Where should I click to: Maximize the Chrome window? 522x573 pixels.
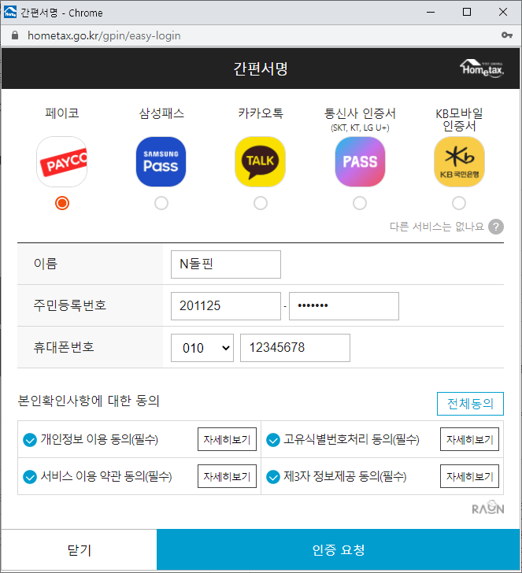(x=467, y=12)
